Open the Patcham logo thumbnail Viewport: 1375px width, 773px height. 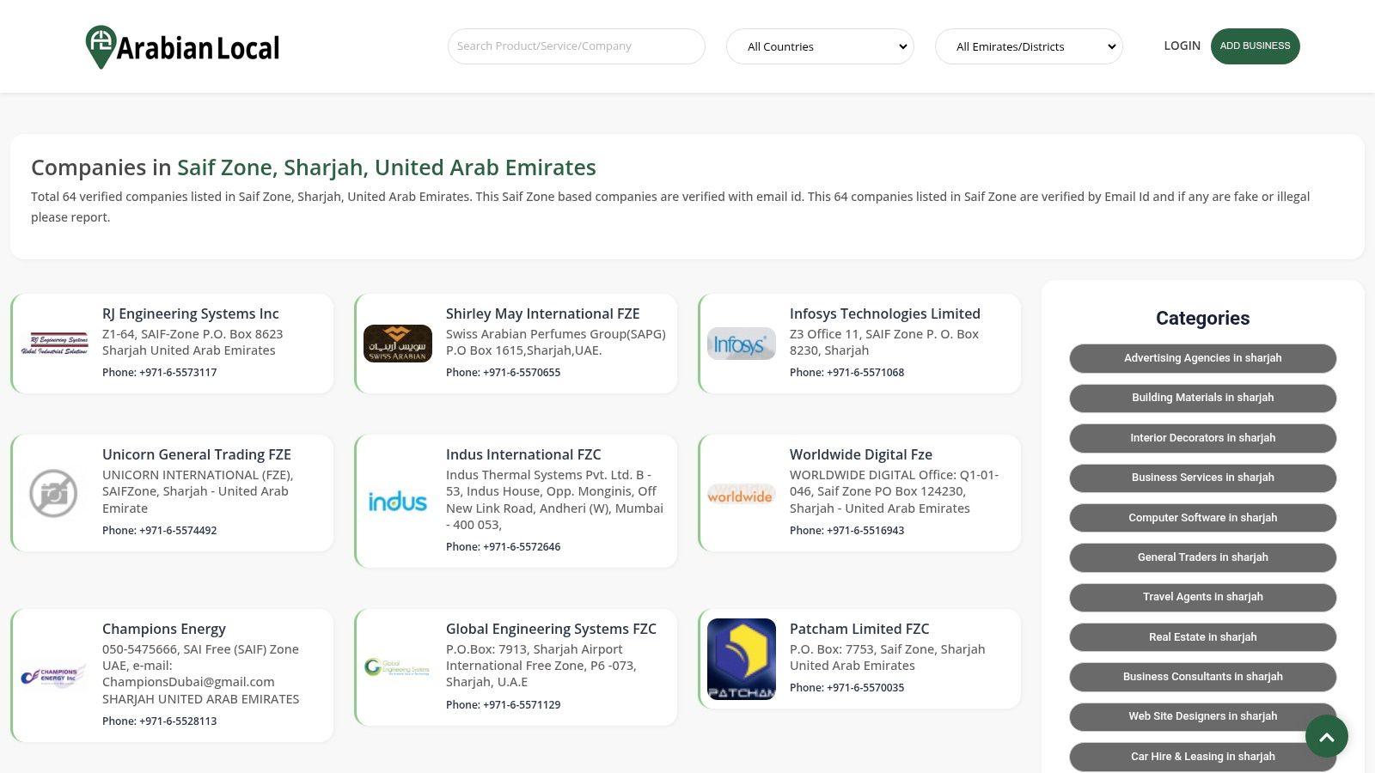click(742, 659)
